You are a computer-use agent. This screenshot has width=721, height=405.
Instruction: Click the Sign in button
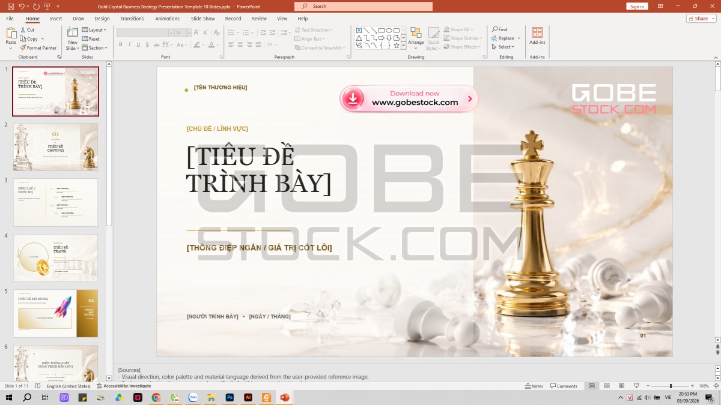637,6
